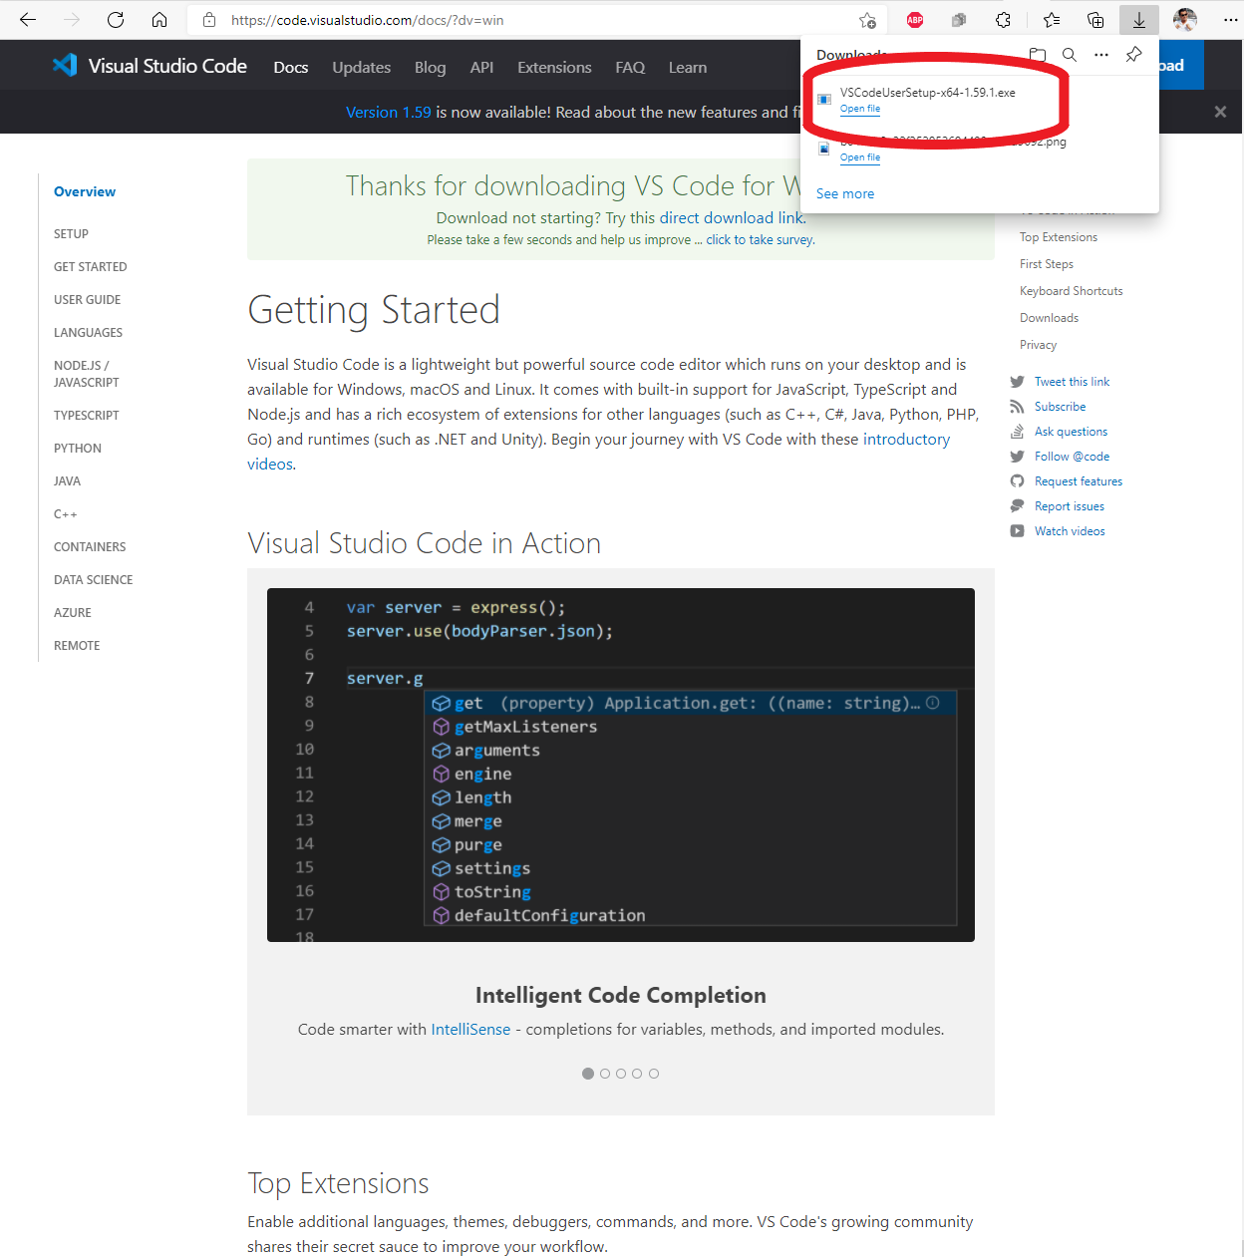Open the Favorites list icon
The width and height of the screenshot is (1244, 1257).
click(1052, 20)
